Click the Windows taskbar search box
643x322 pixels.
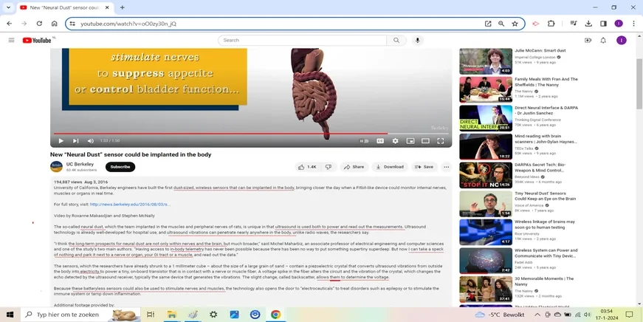[x=80, y=315]
